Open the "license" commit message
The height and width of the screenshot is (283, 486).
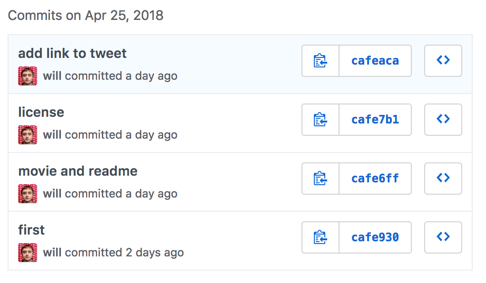(x=41, y=112)
